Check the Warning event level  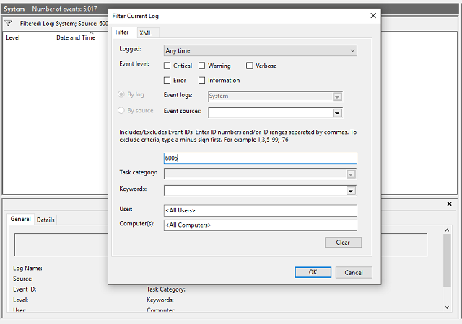click(x=202, y=66)
